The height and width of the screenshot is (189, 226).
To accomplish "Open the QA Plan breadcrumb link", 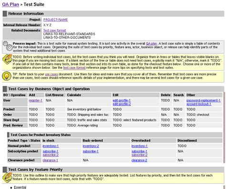I will (10, 4).
